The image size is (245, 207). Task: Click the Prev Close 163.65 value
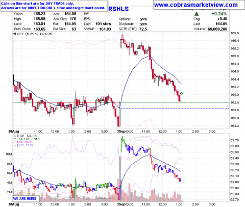(39, 29)
